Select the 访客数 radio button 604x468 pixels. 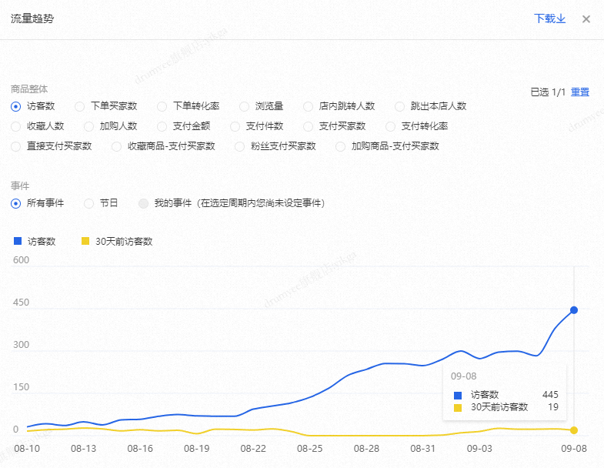[x=16, y=106]
